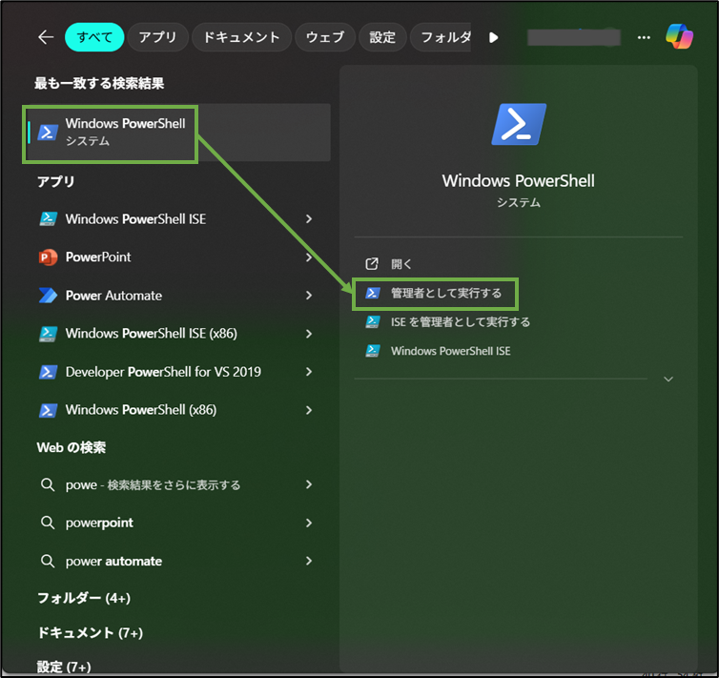Click the blurred account area in header

pyautogui.click(x=574, y=37)
